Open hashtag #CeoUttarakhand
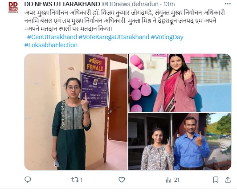The image size is (237, 192). 52,37
